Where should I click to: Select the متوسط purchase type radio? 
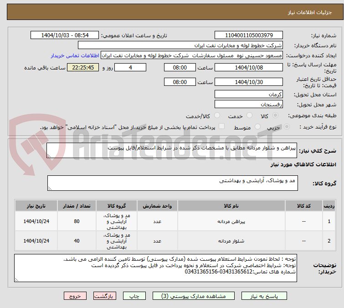[x=257, y=127]
